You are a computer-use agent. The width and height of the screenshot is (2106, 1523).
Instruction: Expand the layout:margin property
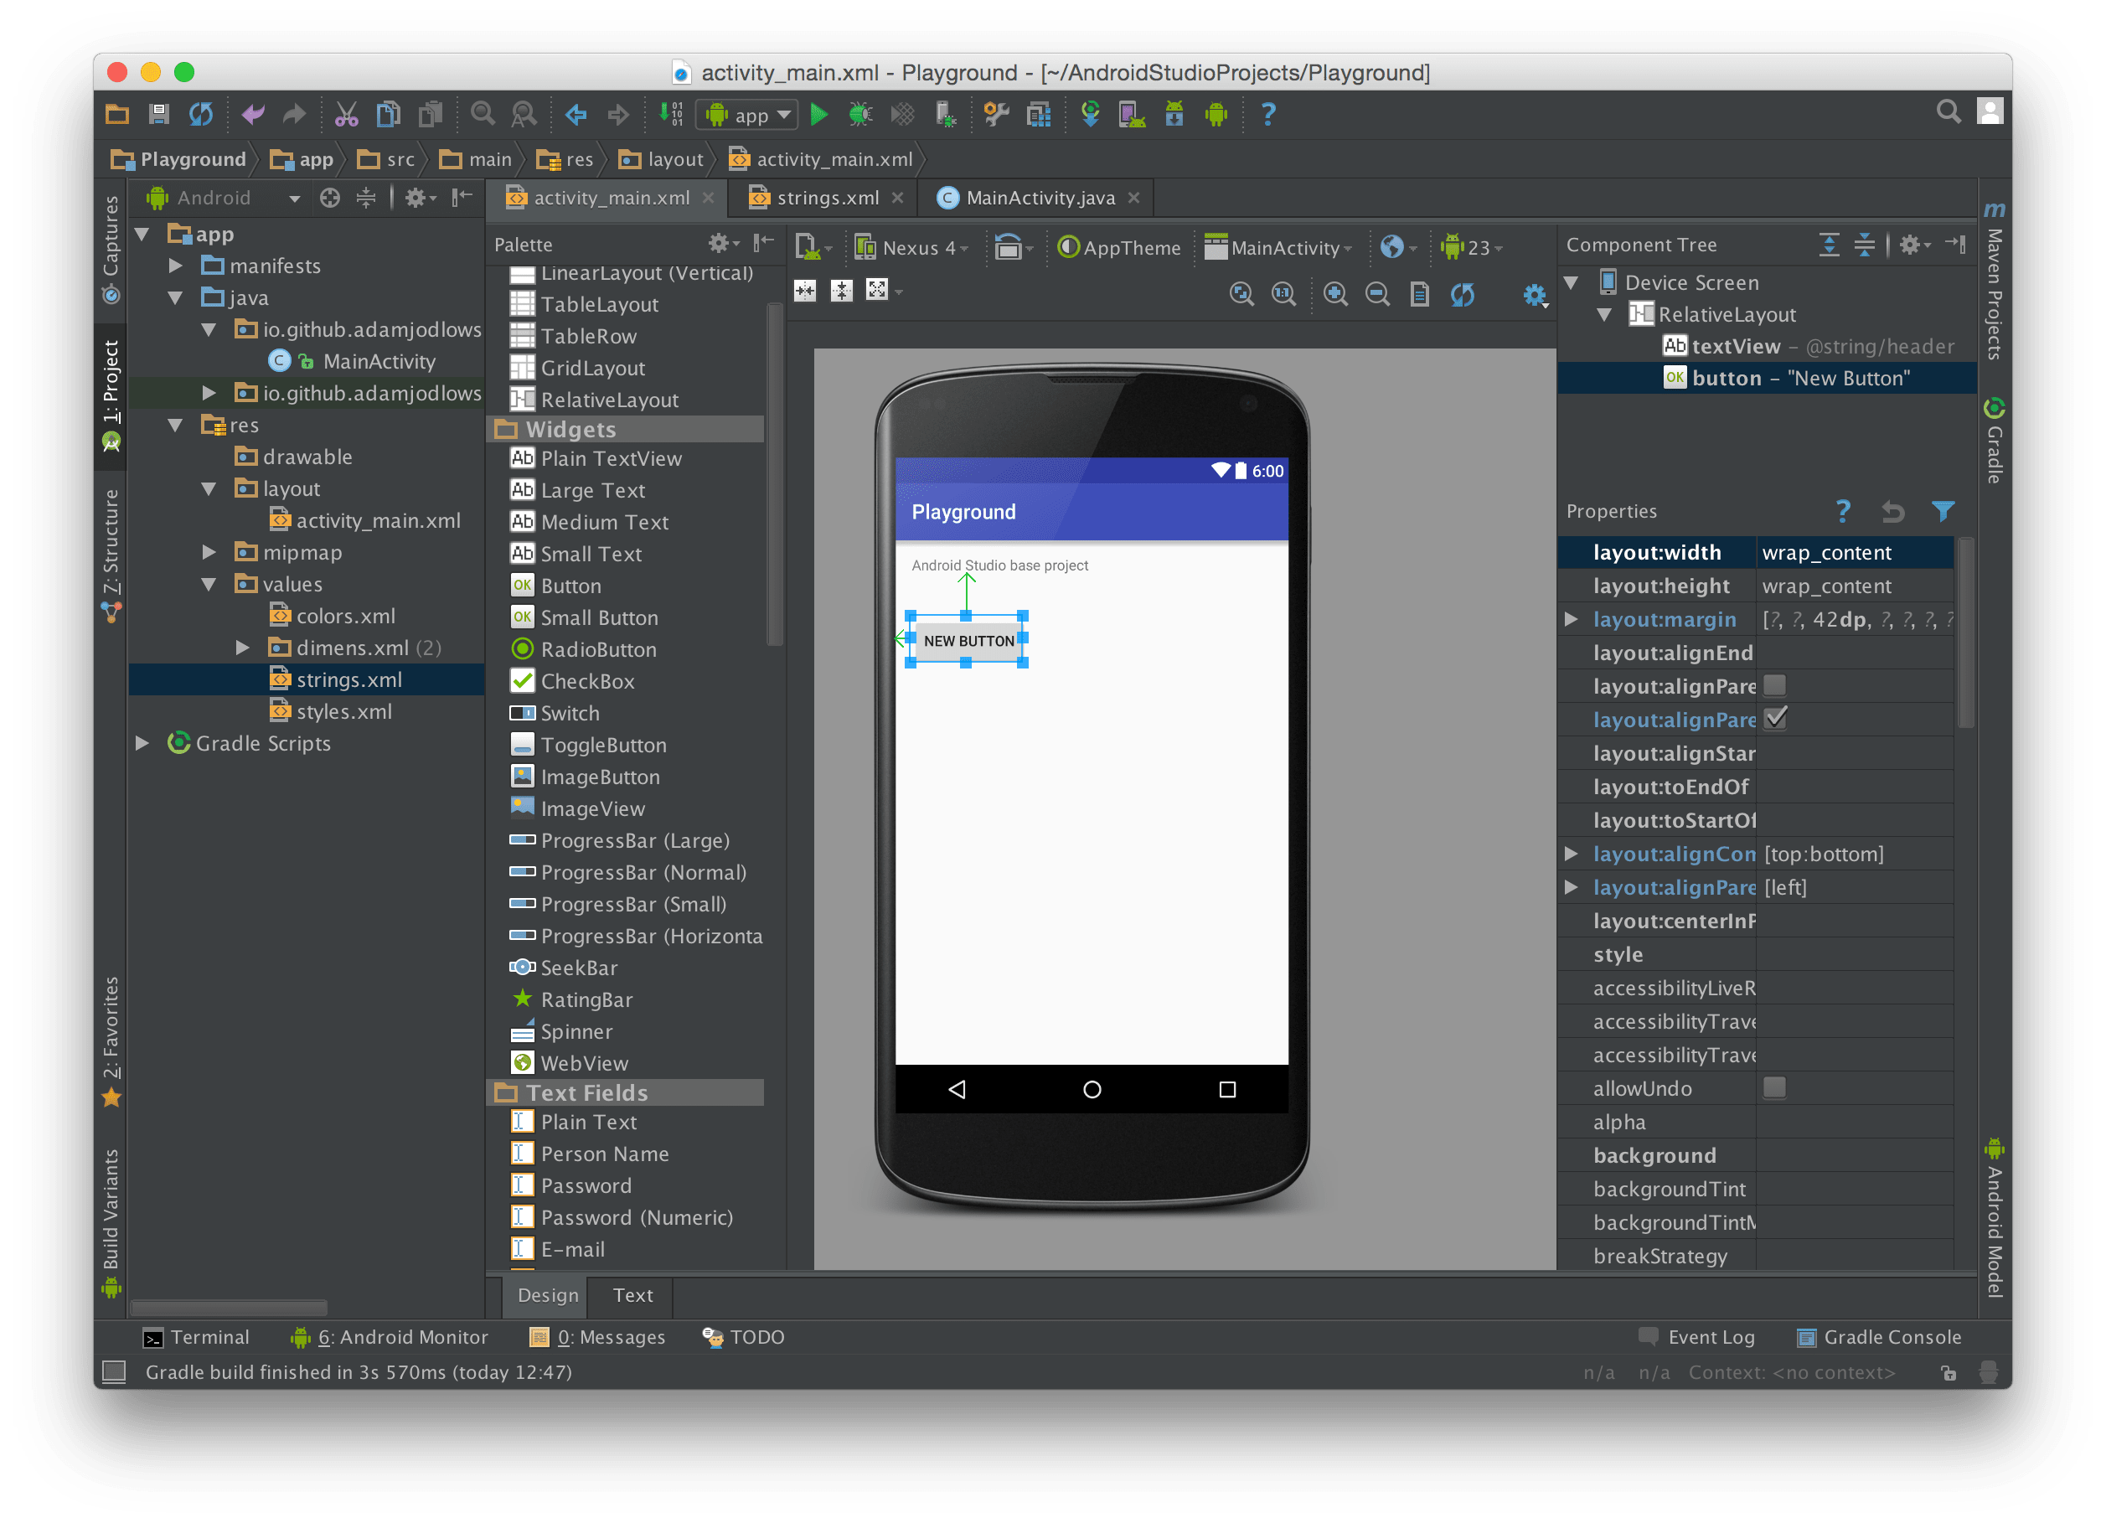pos(1572,619)
